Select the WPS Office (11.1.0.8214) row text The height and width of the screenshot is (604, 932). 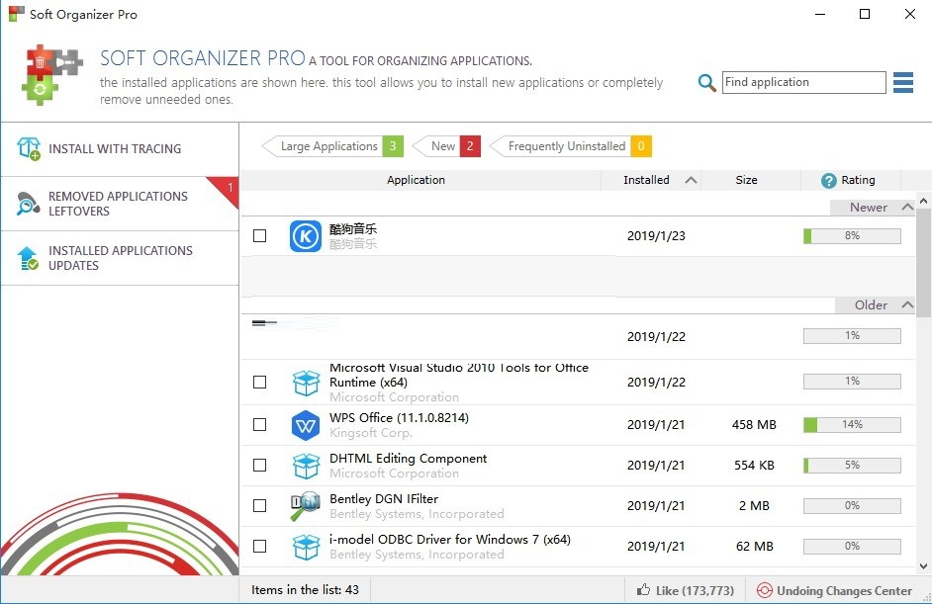[x=399, y=417]
